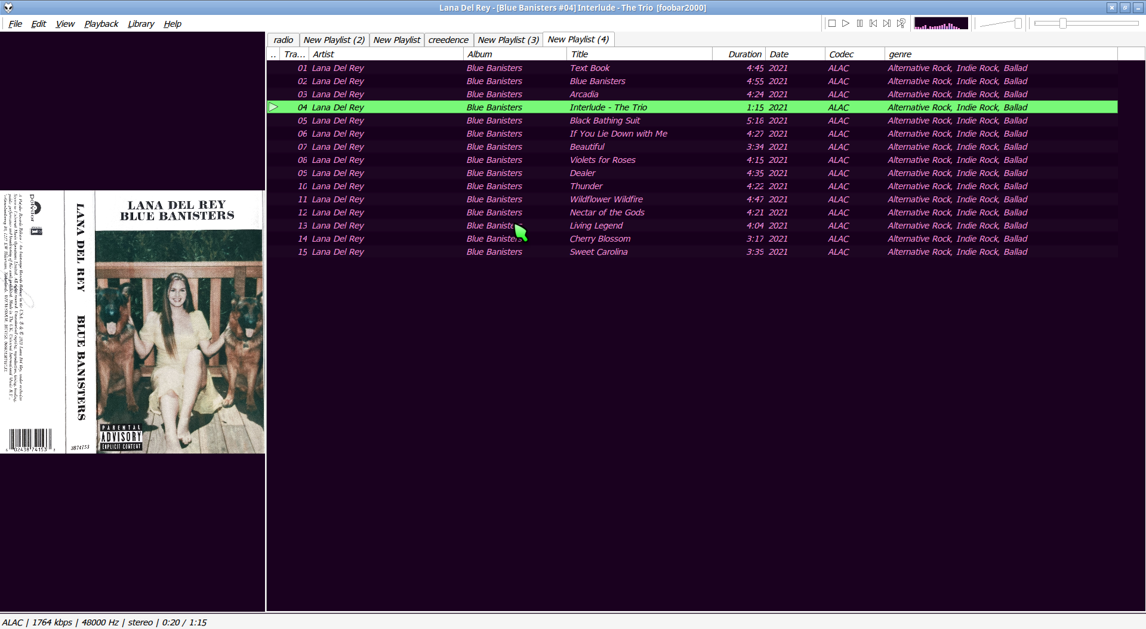
Task: Sort by the Codec column header
Action: (855, 54)
